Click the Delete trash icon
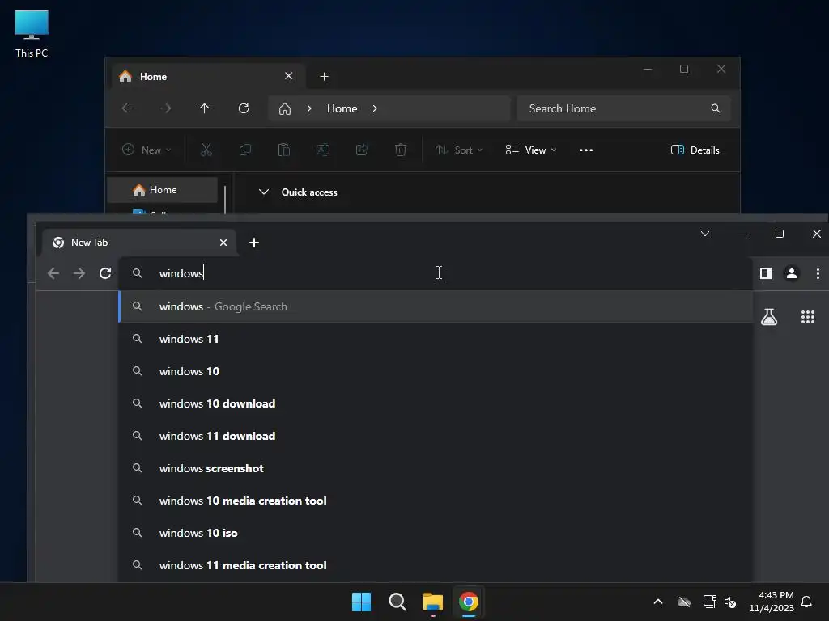 pos(401,150)
